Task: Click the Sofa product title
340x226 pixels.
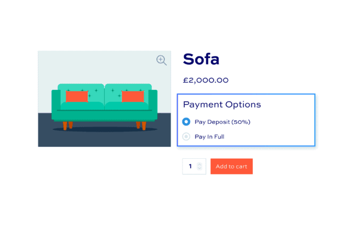Action: click(201, 59)
